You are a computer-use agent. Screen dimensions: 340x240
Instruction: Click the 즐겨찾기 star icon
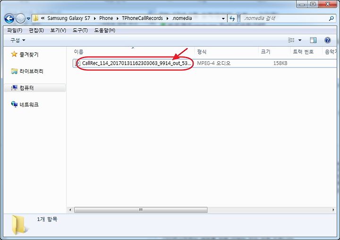(x=14, y=54)
